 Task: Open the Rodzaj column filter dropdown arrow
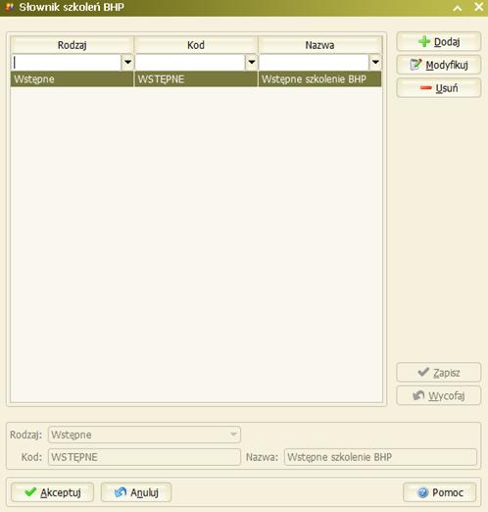(127, 62)
